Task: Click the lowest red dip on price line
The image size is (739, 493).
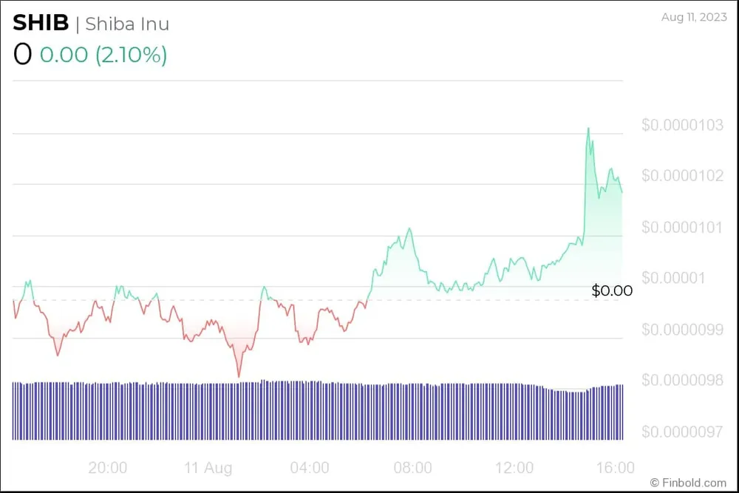Action: point(239,376)
